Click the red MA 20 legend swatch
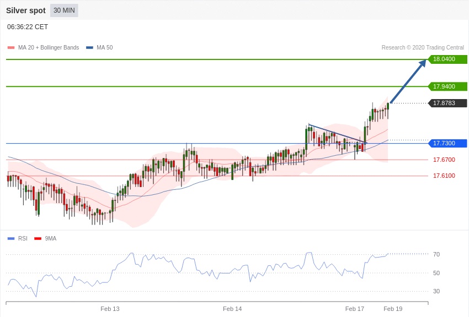This screenshot has height=317, width=469. tap(11, 48)
